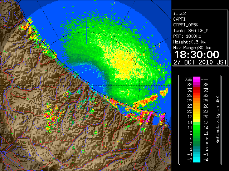The image size is (229, 171).
Task: Click the date "27 OCT 2010 JST"
Action: coord(200,62)
